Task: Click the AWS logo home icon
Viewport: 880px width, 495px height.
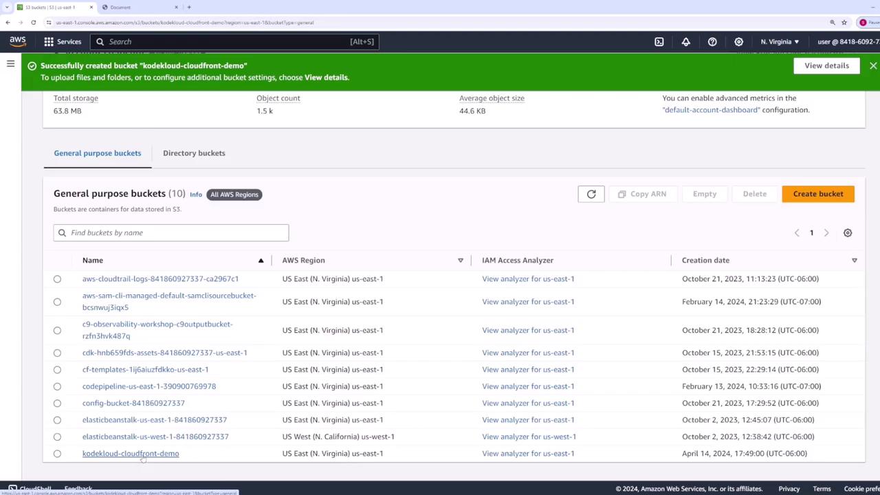Action: (18, 42)
